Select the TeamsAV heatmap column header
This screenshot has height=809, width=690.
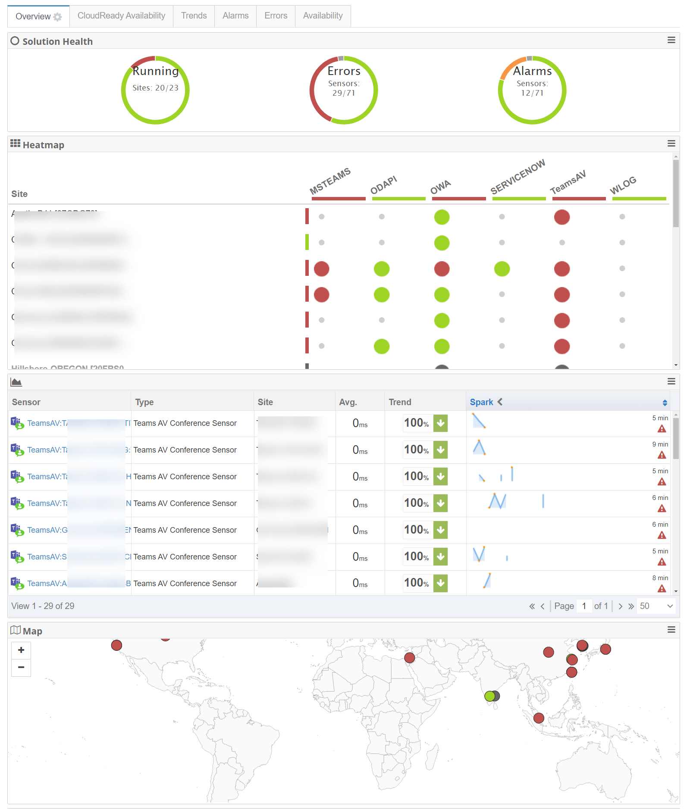[568, 182]
